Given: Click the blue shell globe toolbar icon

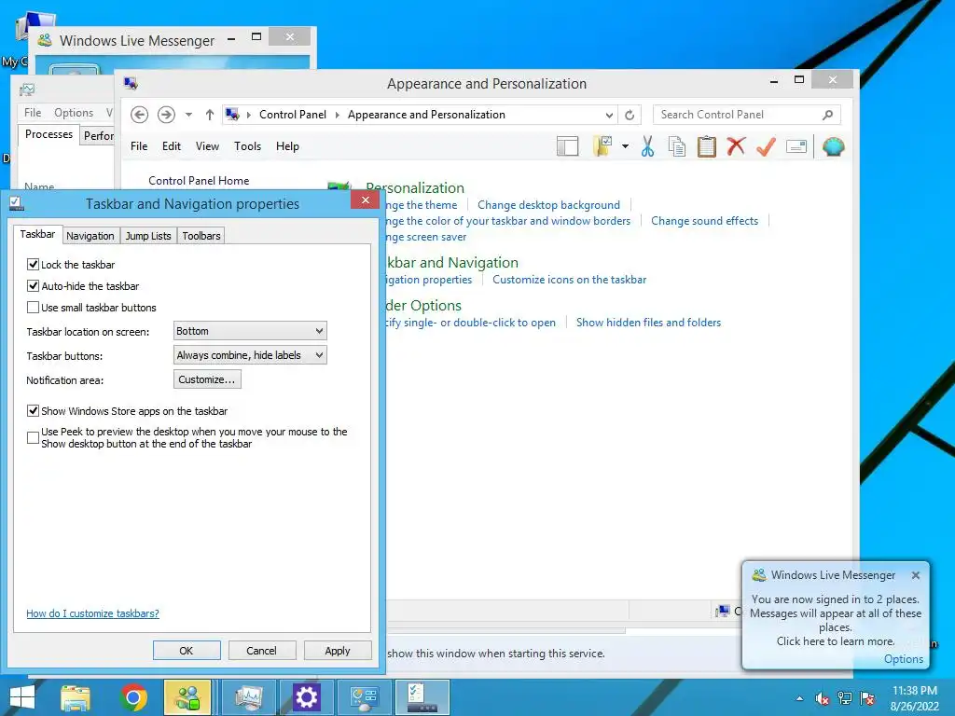Looking at the screenshot, I should (833, 146).
